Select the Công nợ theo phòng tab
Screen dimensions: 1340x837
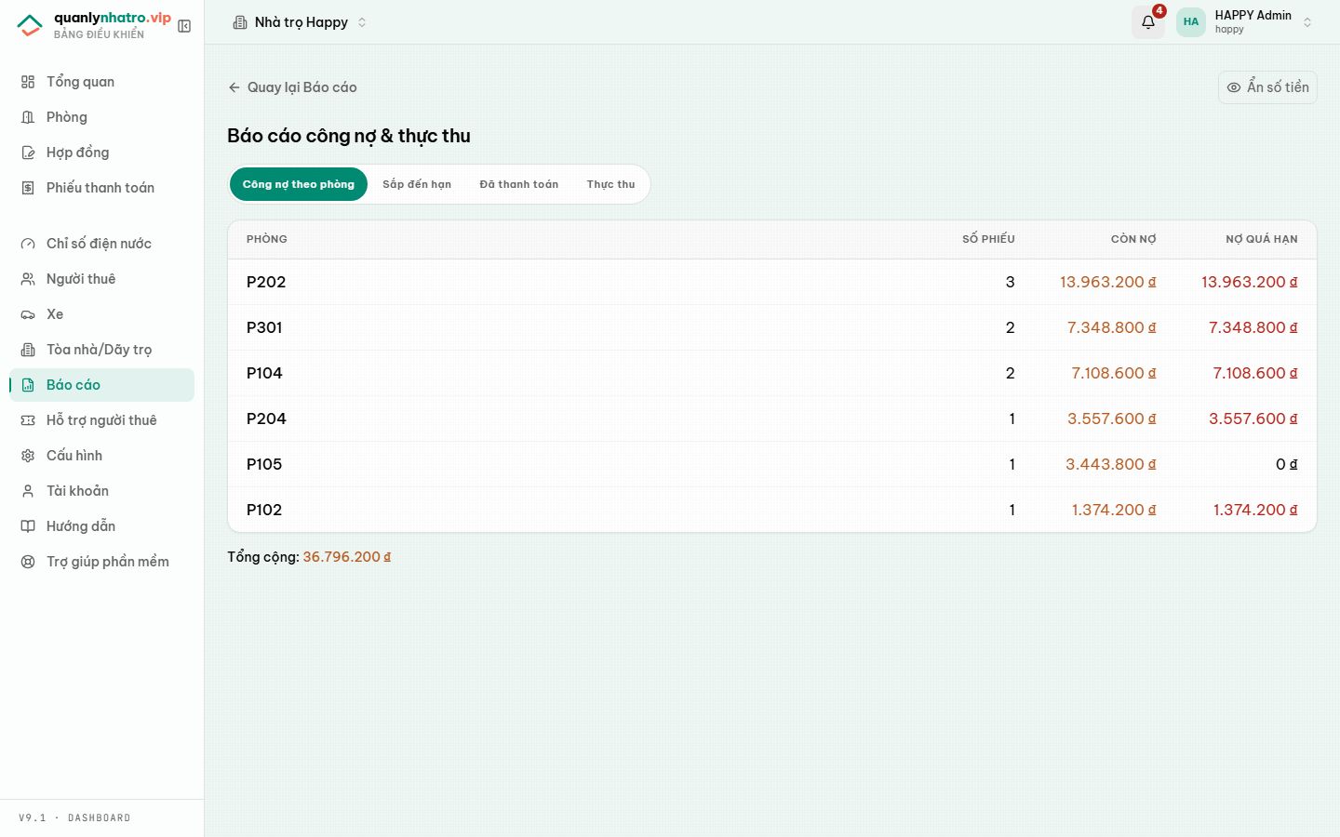click(299, 184)
